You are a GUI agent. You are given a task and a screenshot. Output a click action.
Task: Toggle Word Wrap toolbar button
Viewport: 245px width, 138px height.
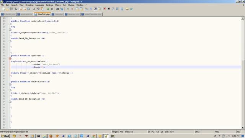(87, 9)
